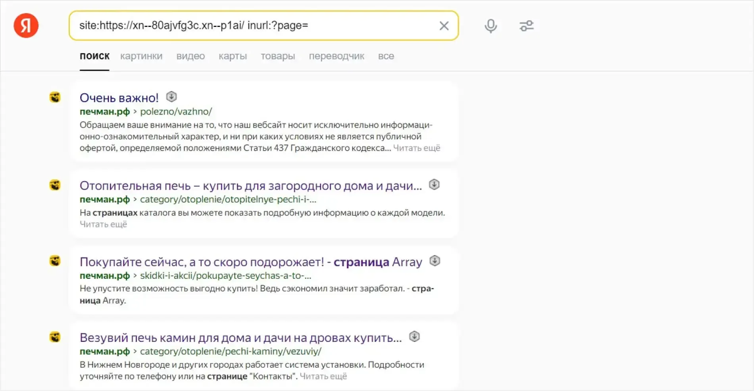Expand 'Читать ещё' on the first result
The width and height of the screenshot is (754, 391).
(x=417, y=148)
